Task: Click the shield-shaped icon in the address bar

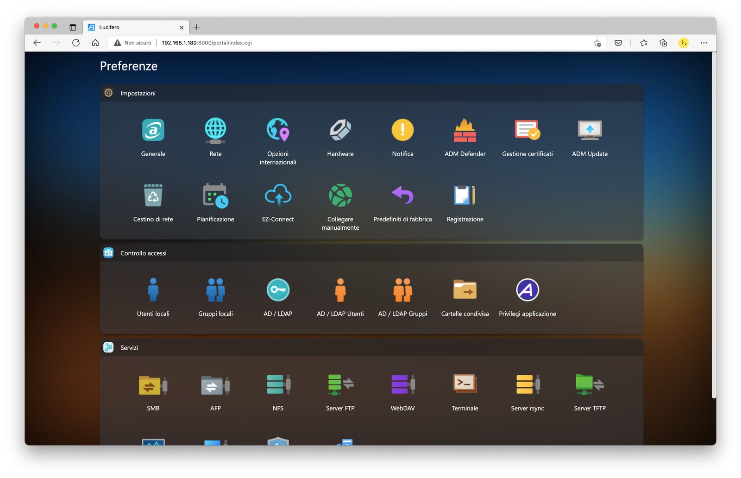Action: tap(618, 43)
